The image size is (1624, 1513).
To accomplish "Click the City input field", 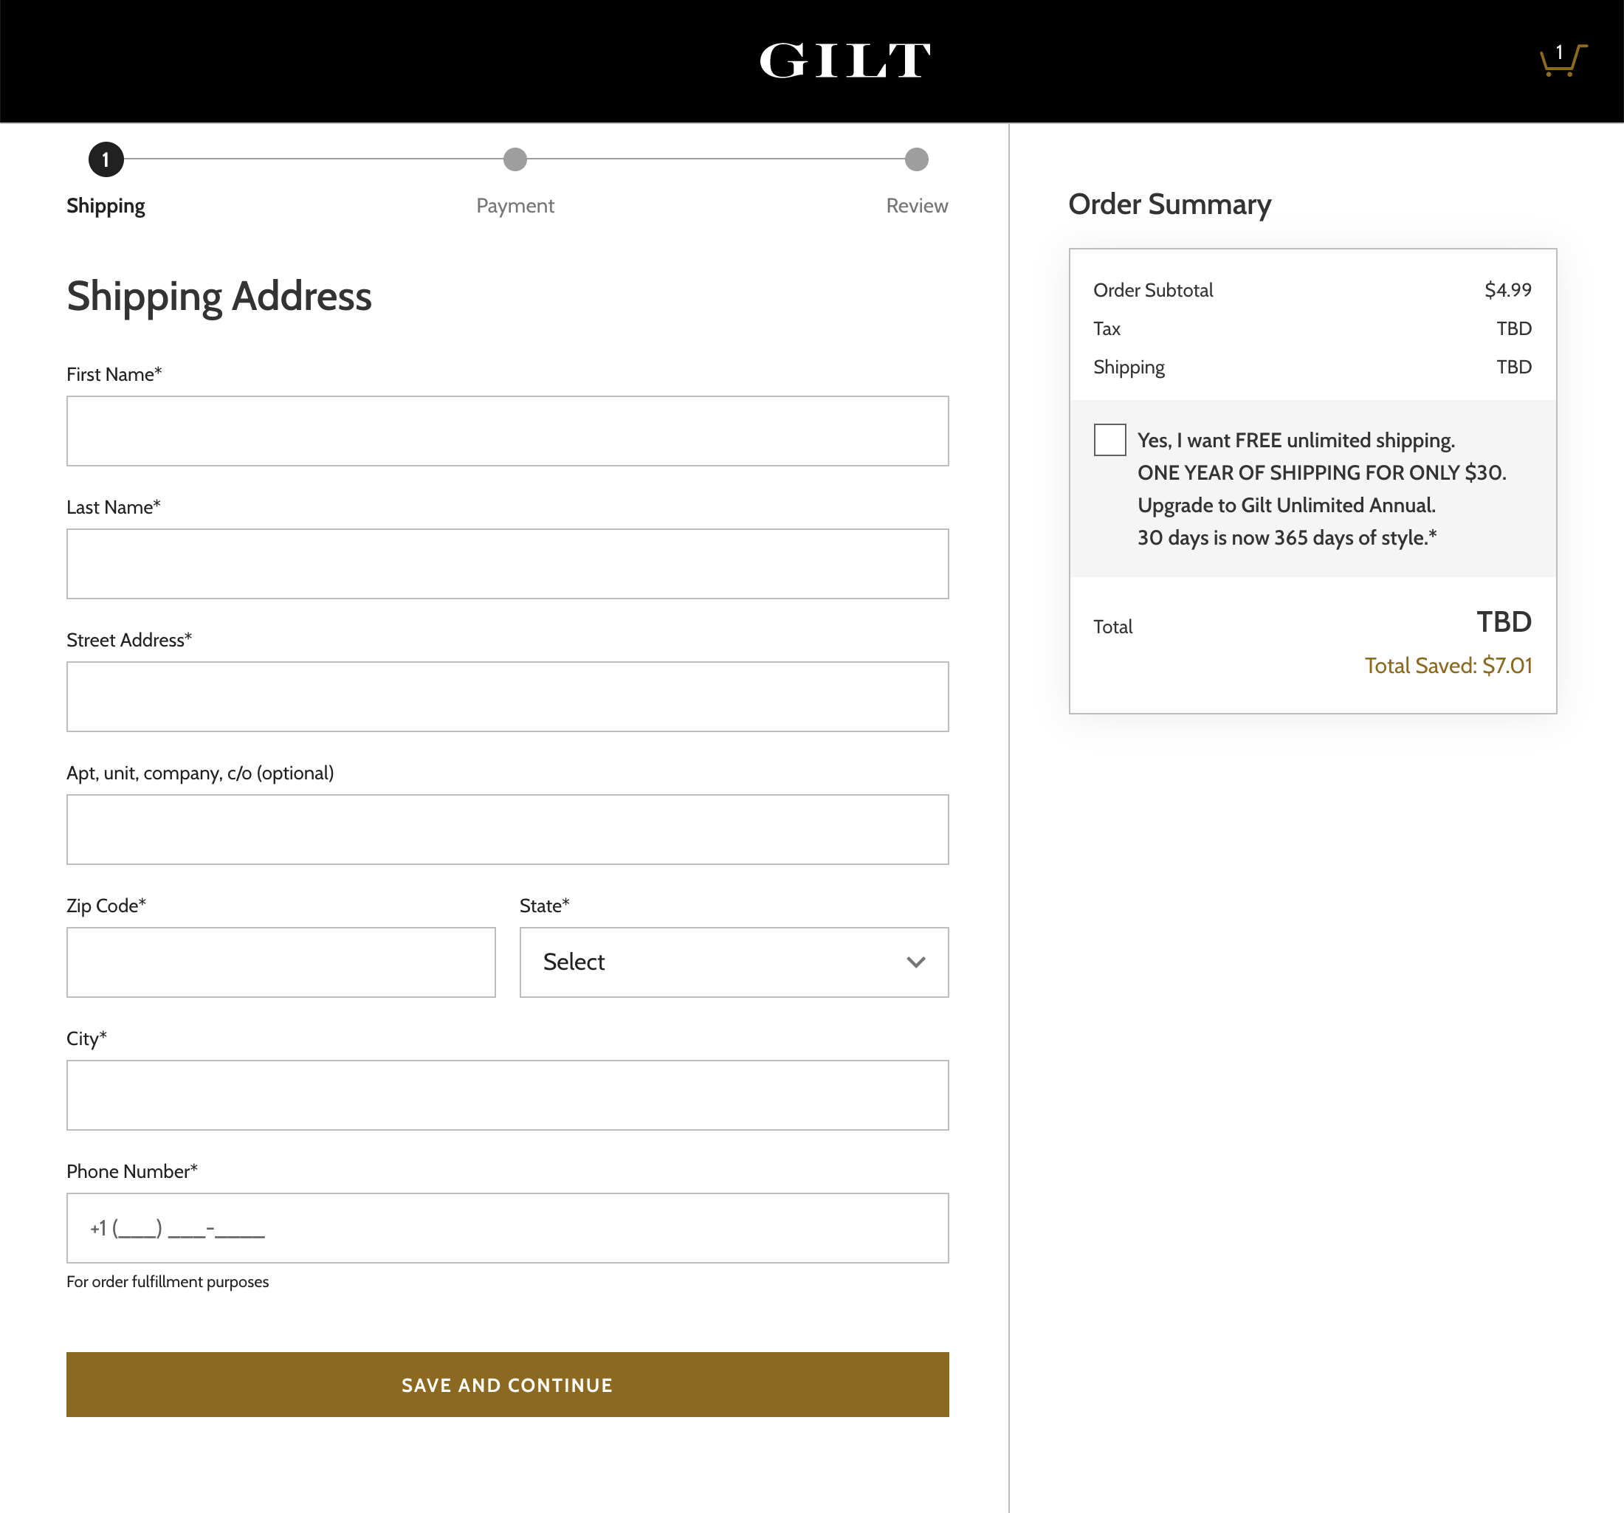I will click(x=507, y=1095).
